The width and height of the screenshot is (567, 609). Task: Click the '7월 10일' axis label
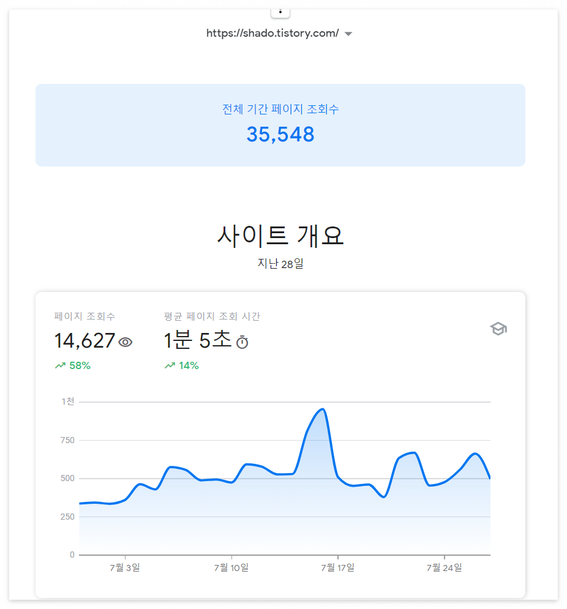[x=231, y=568]
